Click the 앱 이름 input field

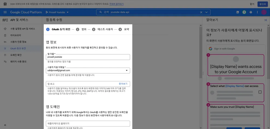(88, 57)
